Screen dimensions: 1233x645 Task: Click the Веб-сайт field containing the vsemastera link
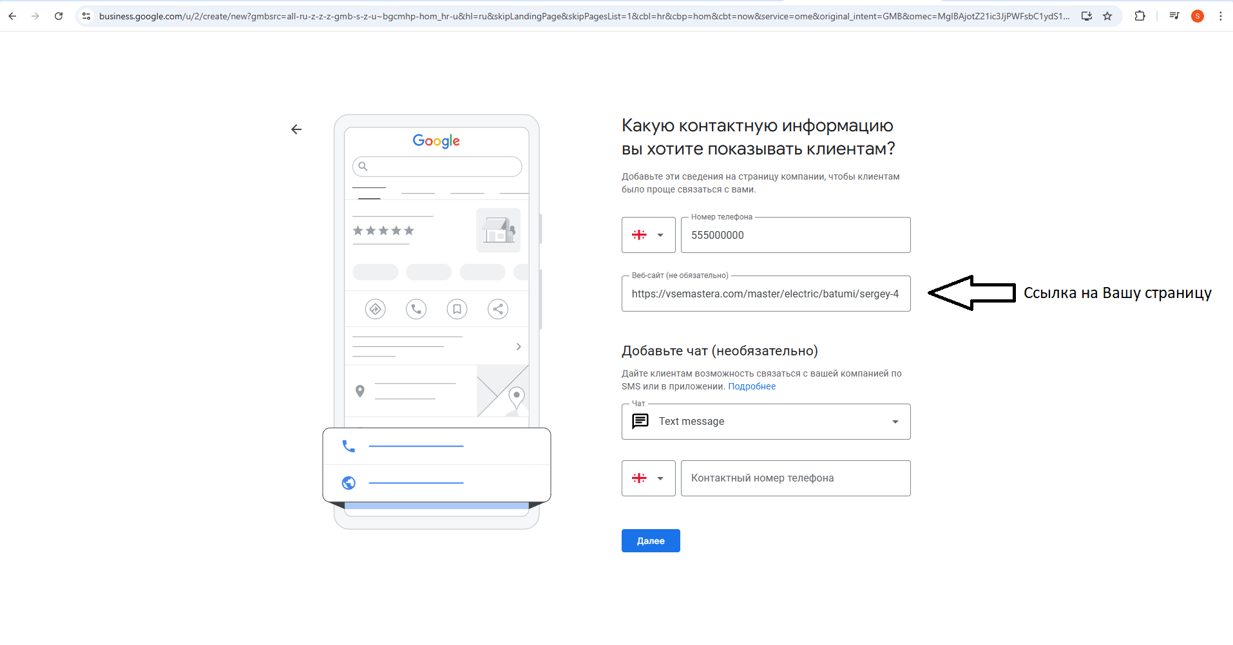(x=765, y=294)
